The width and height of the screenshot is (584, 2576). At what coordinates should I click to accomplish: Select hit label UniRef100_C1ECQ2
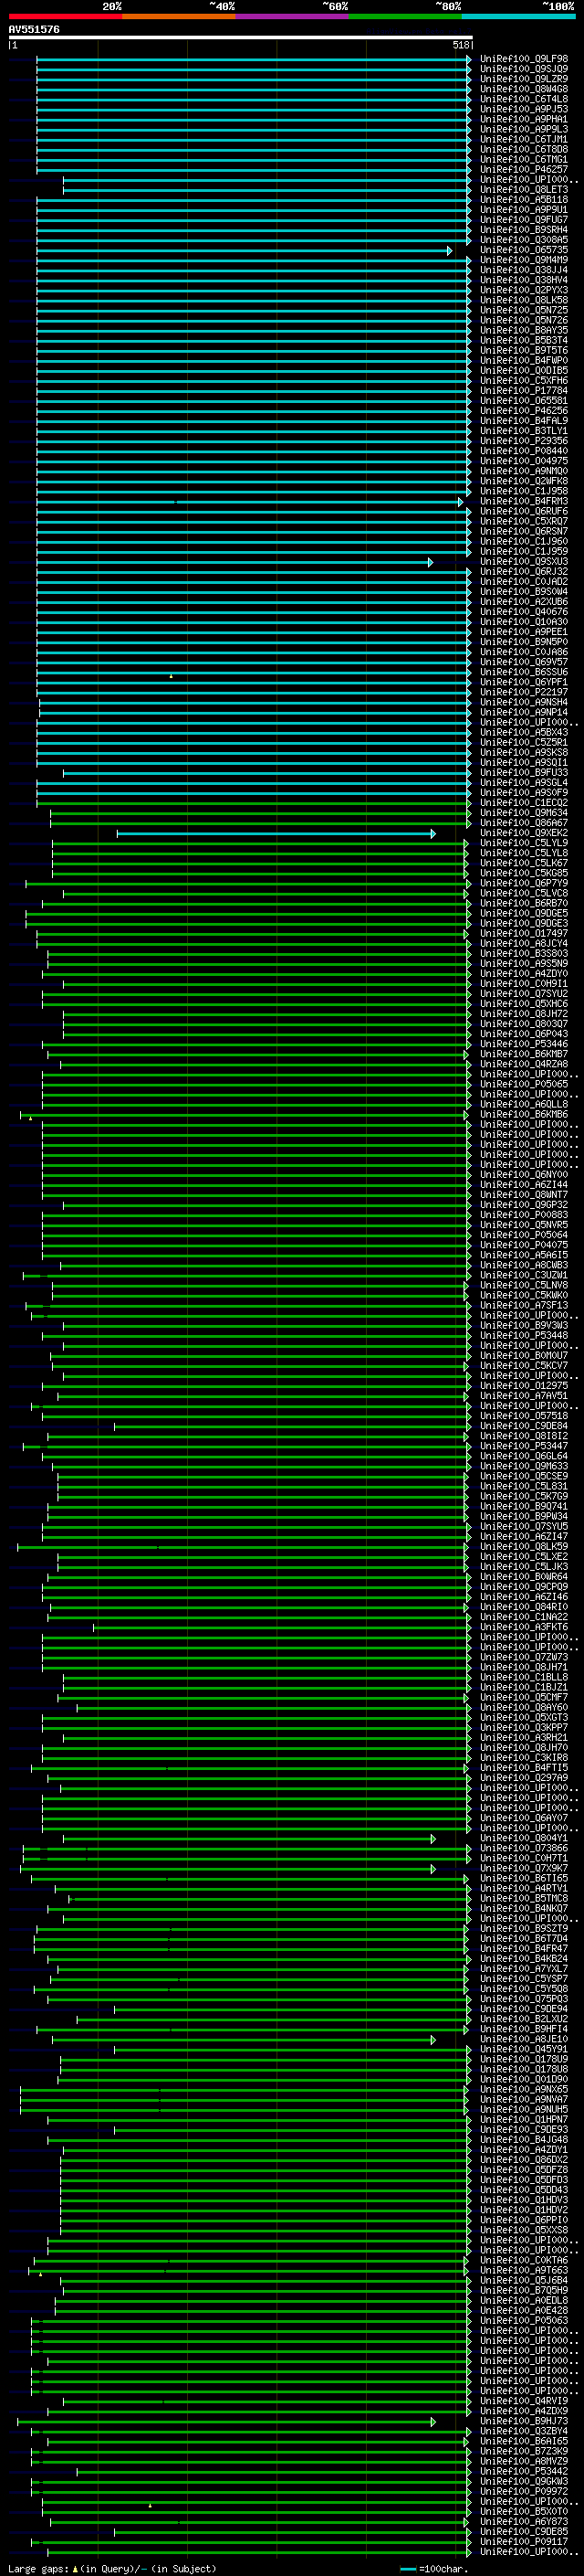[524, 802]
